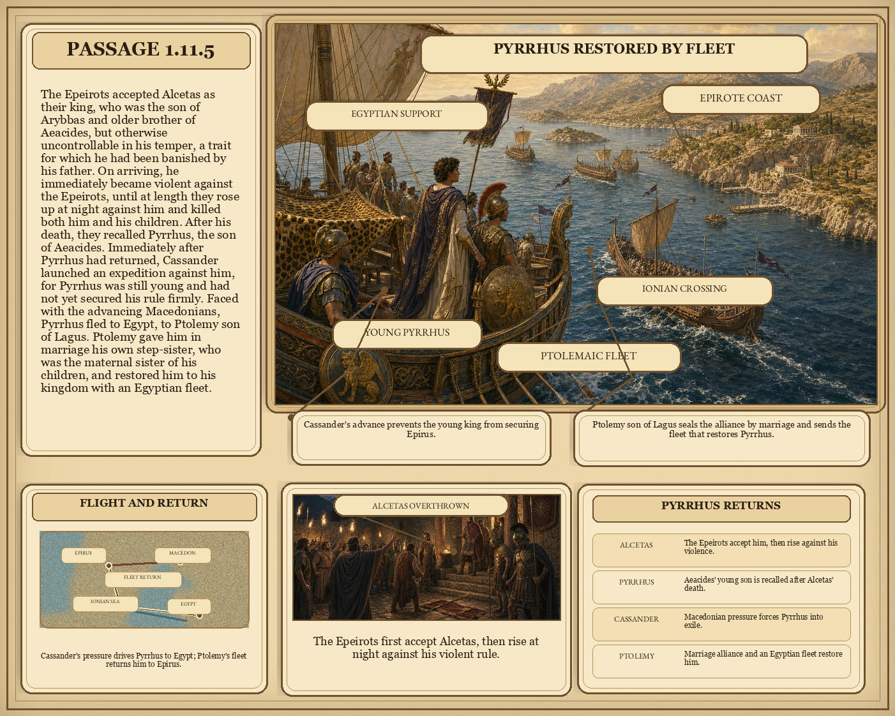Click the passage body text paragraph
This screenshot has height=716, width=895.
[140, 241]
